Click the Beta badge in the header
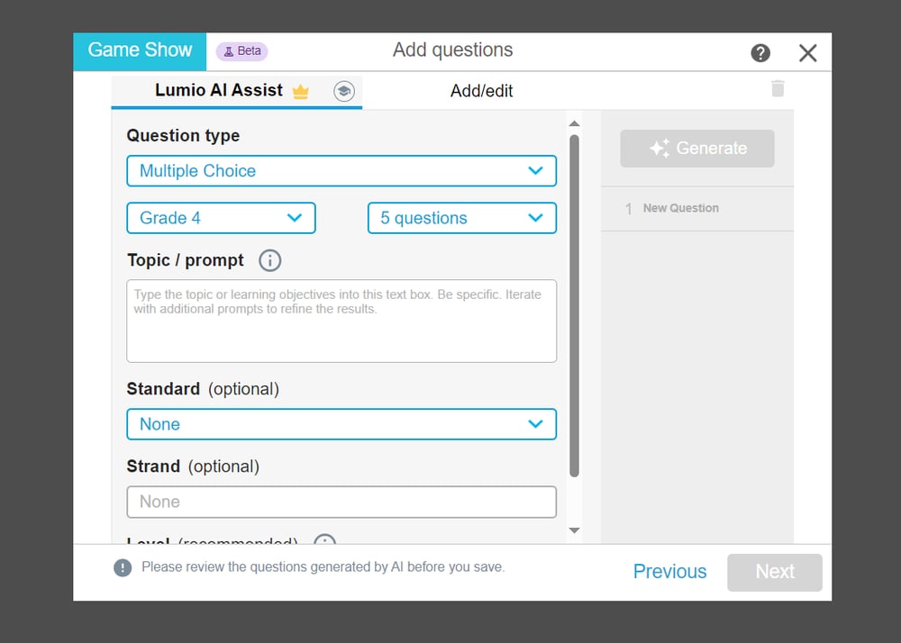 [241, 51]
